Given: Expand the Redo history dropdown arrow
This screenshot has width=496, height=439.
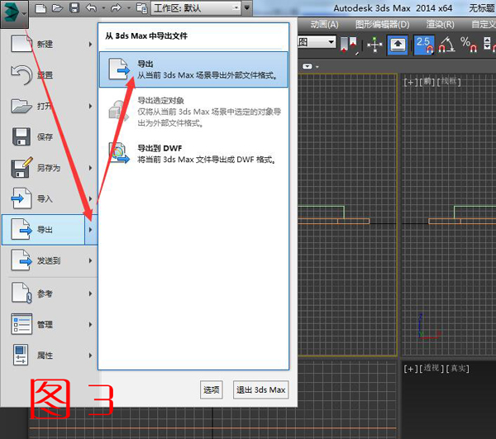Looking at the screenshot, I should [x=129, y=8].
